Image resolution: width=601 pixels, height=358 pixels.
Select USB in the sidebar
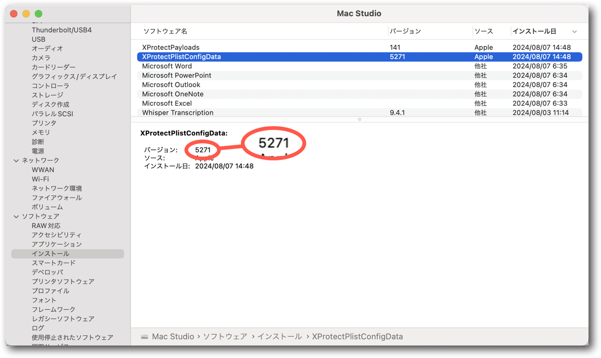point(38,39)
